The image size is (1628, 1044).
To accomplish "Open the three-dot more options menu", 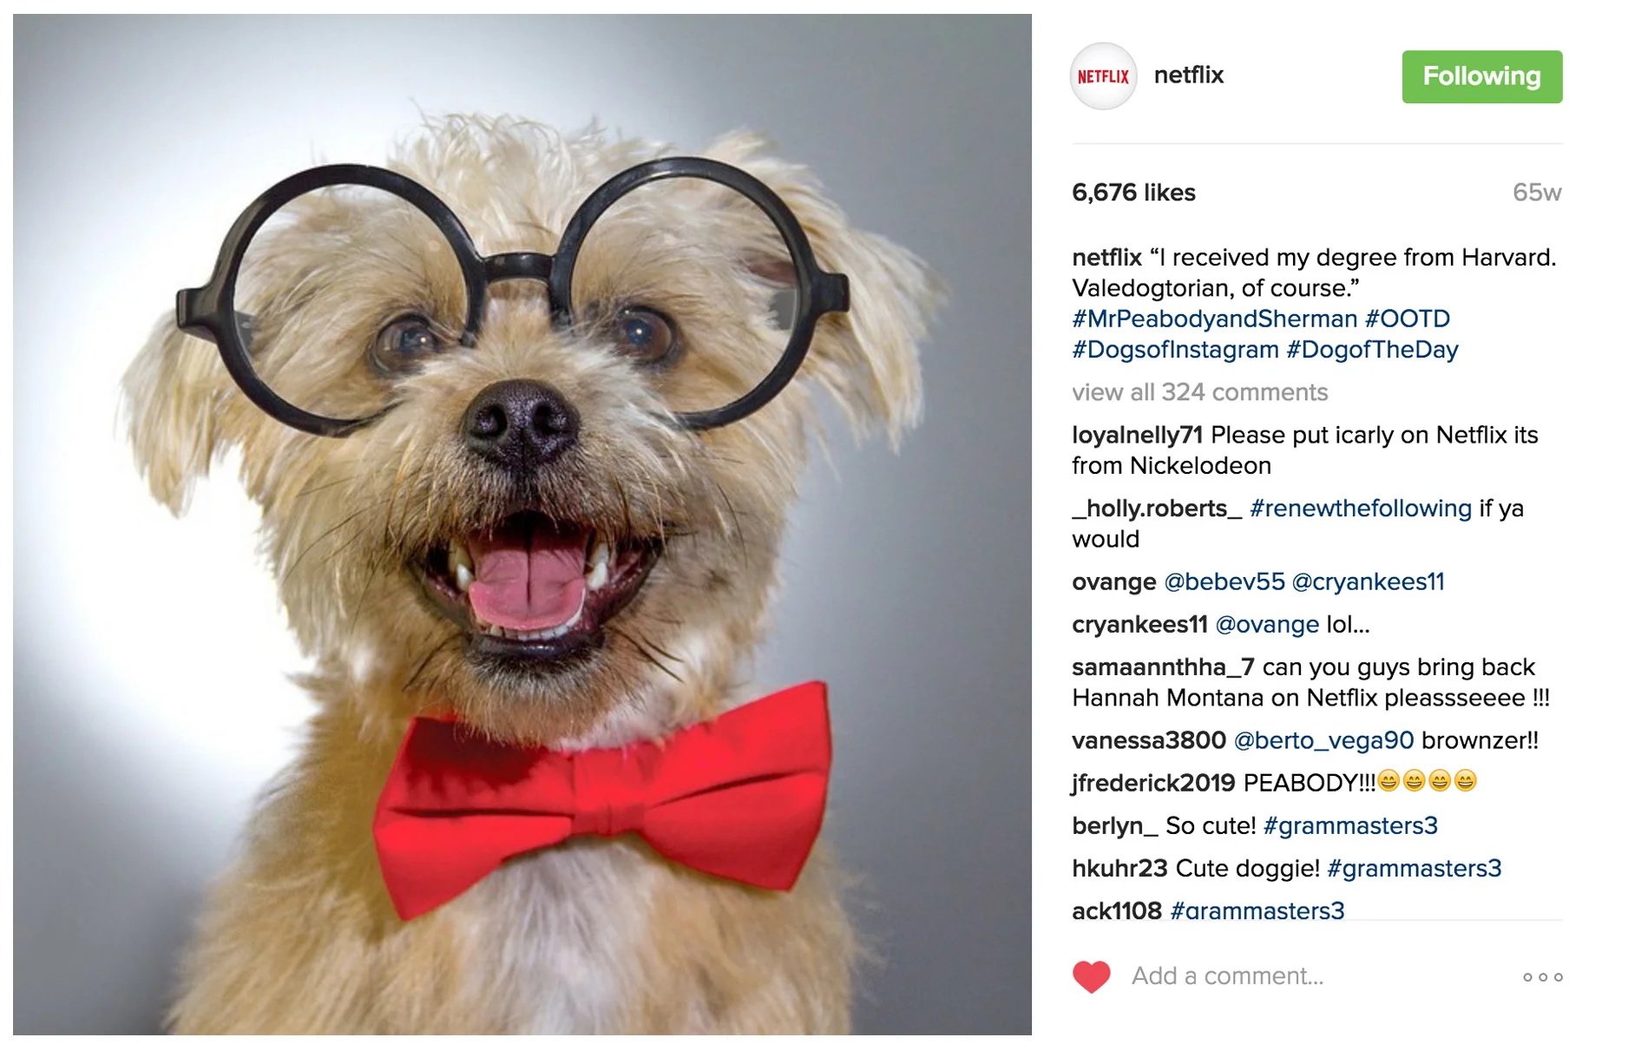I will 1543,977.
